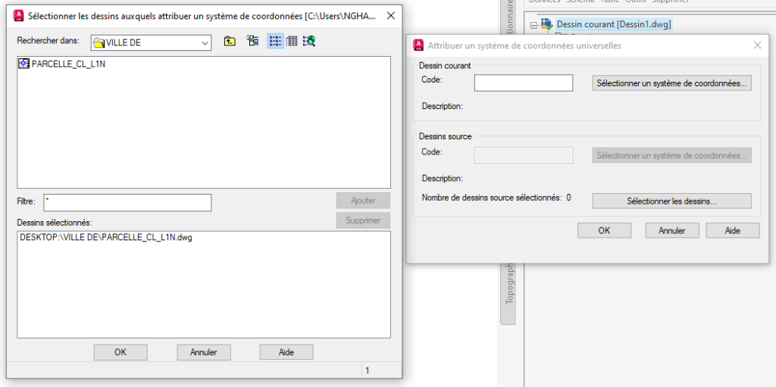
Task: Click the drawing preview search icon
Action: 309,42
